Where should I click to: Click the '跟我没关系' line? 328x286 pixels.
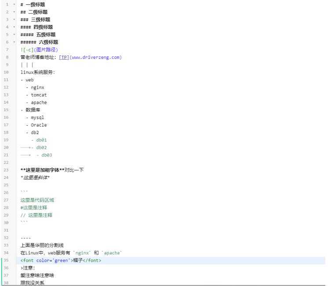(x=33, y=283)
